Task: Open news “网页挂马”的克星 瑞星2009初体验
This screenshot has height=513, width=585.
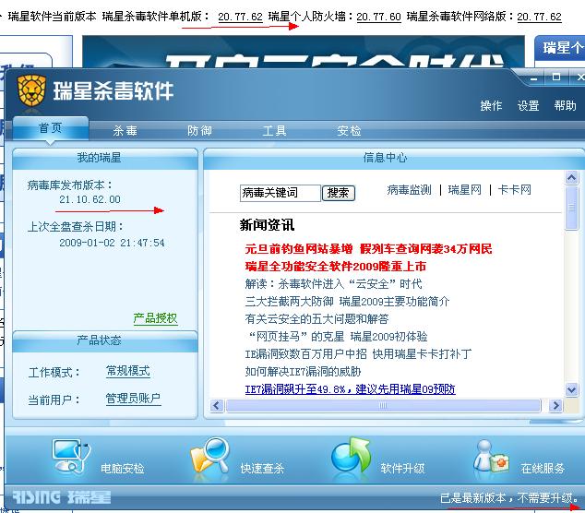Action: point(338,337)
